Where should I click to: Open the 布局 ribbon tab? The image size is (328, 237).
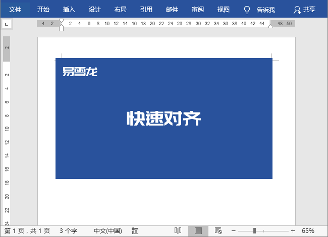121,10
